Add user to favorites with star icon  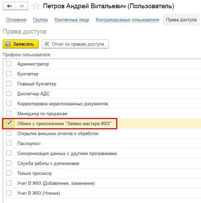point(36,6)
